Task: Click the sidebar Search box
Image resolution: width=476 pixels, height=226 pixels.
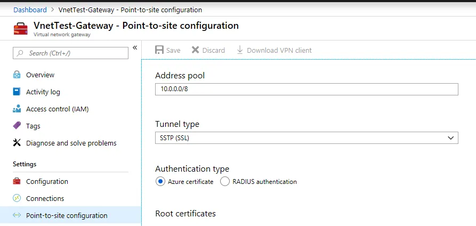Action: (x=70, y=53)
